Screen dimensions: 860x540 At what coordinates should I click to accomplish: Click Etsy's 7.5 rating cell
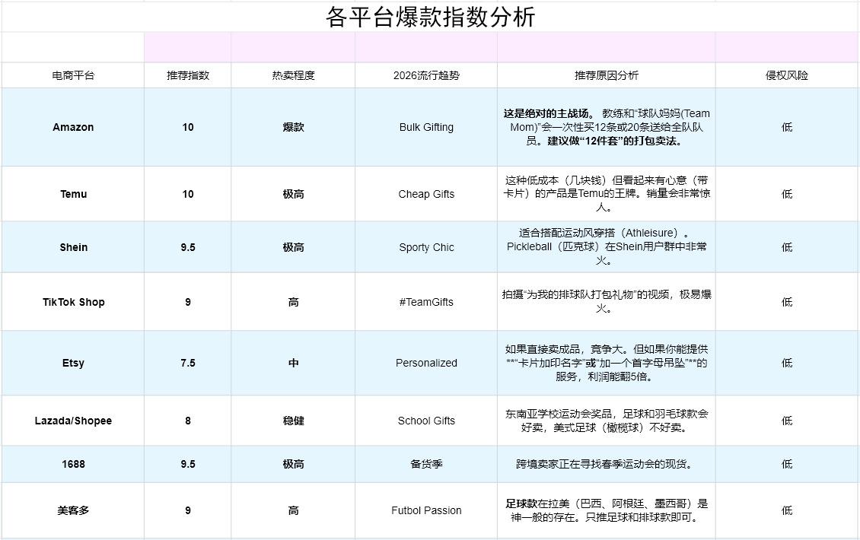pyautogui.click(x=188, y=363)
